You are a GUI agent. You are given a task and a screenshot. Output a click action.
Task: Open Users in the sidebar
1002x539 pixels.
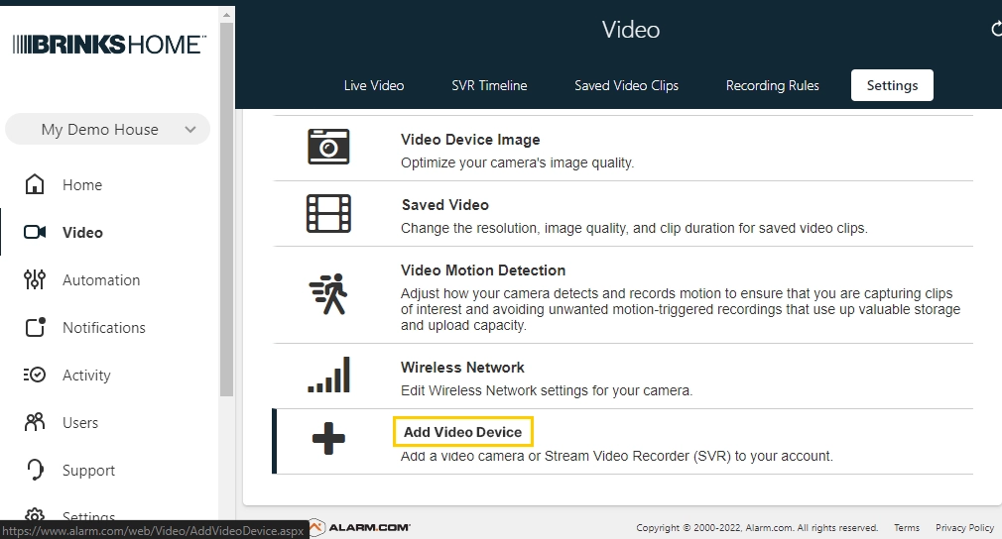coord(80,423)
